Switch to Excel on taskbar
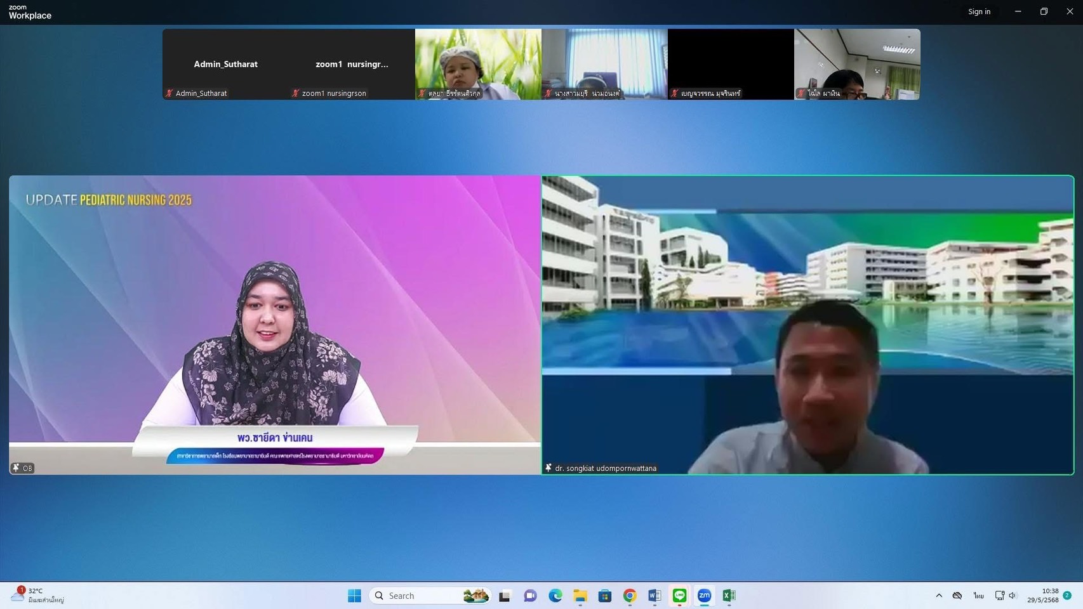Image resolution: width=1083 pixels, height=609 pixels. coord(729,596)
